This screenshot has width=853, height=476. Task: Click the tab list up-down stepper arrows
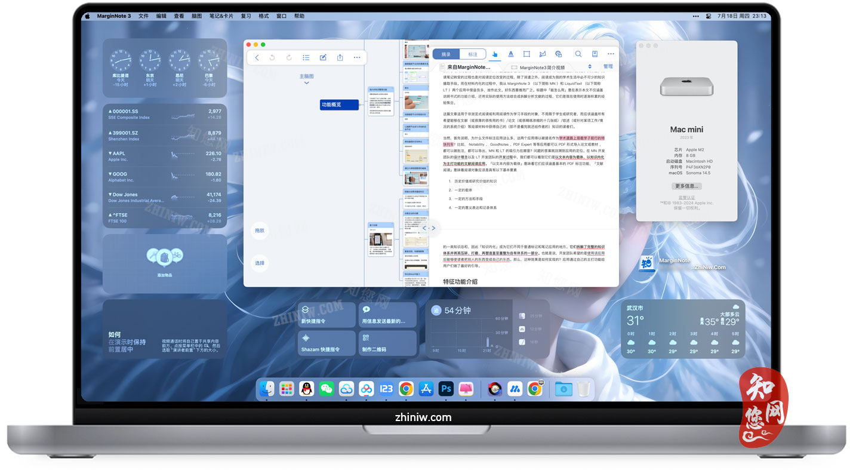coord(590,67)
